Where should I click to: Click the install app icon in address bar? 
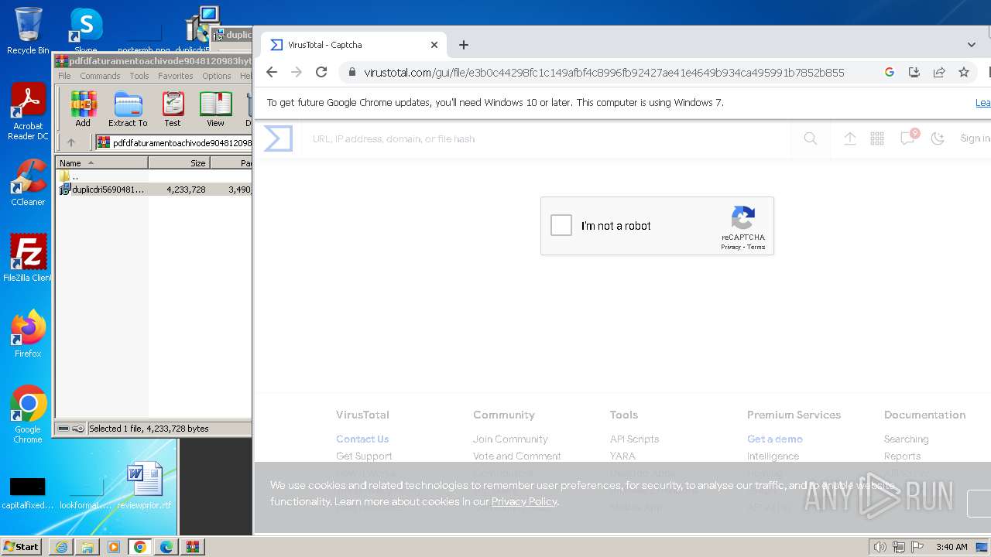pyautogui.click(x=914, y=72)
